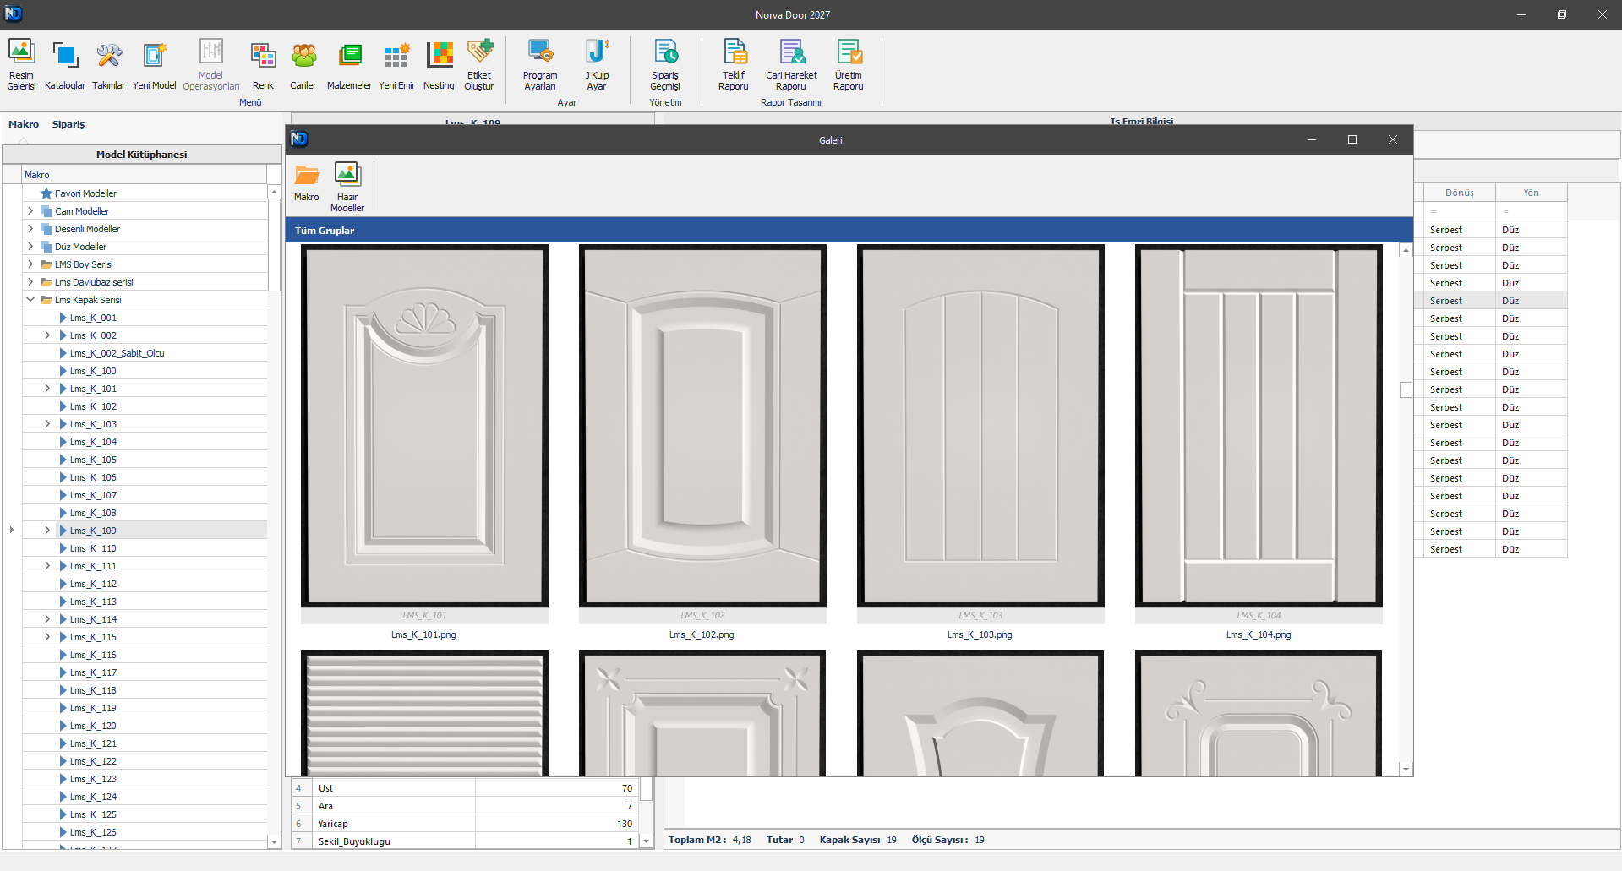Screen dimensions: 1622x871
Task: Open the J Kulp Ayar tool
Action: [x=597, y=64]
